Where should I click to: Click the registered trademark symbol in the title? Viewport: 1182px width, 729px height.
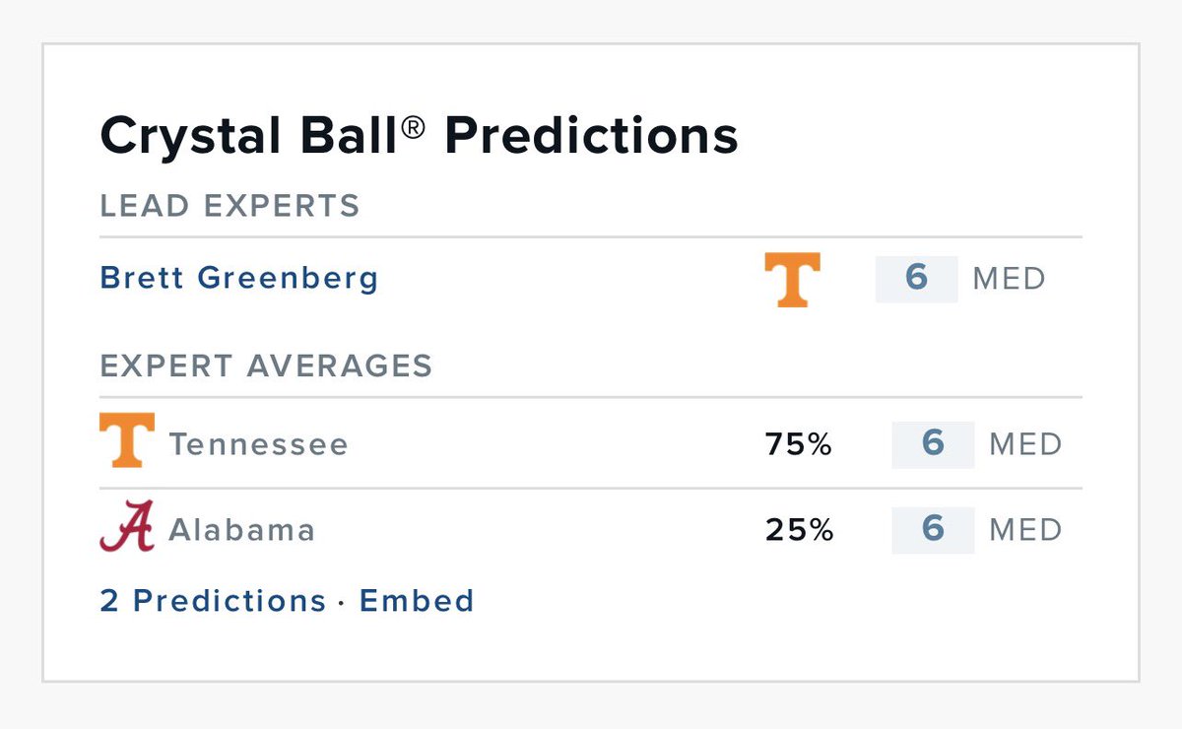414,126
